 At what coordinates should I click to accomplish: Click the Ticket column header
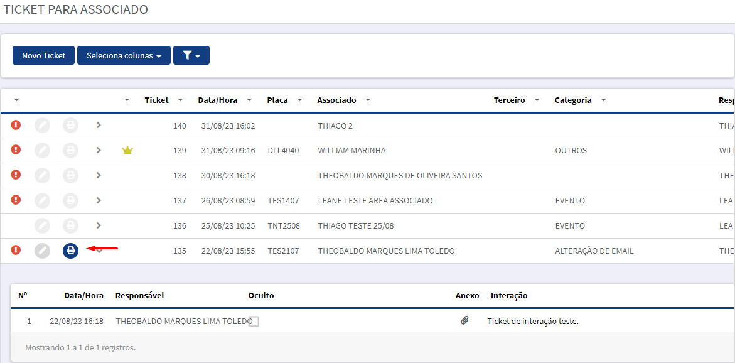[156, 100]
